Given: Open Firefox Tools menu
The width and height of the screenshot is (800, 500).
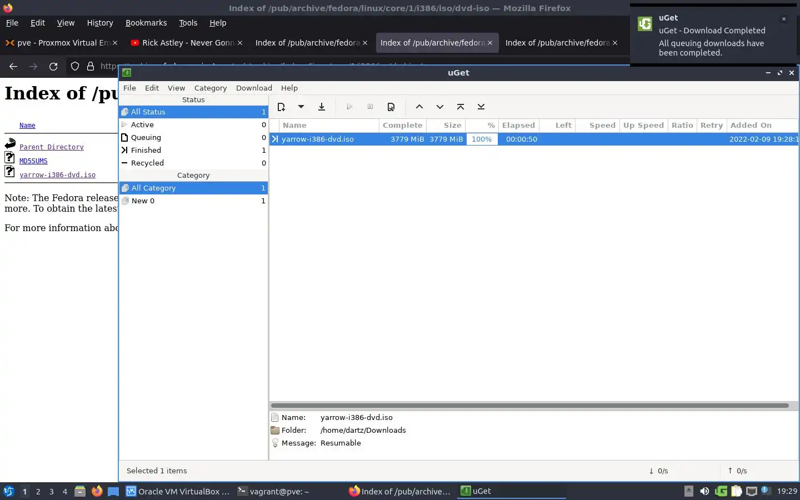Looking at the screenshot, I should [188, 23].
